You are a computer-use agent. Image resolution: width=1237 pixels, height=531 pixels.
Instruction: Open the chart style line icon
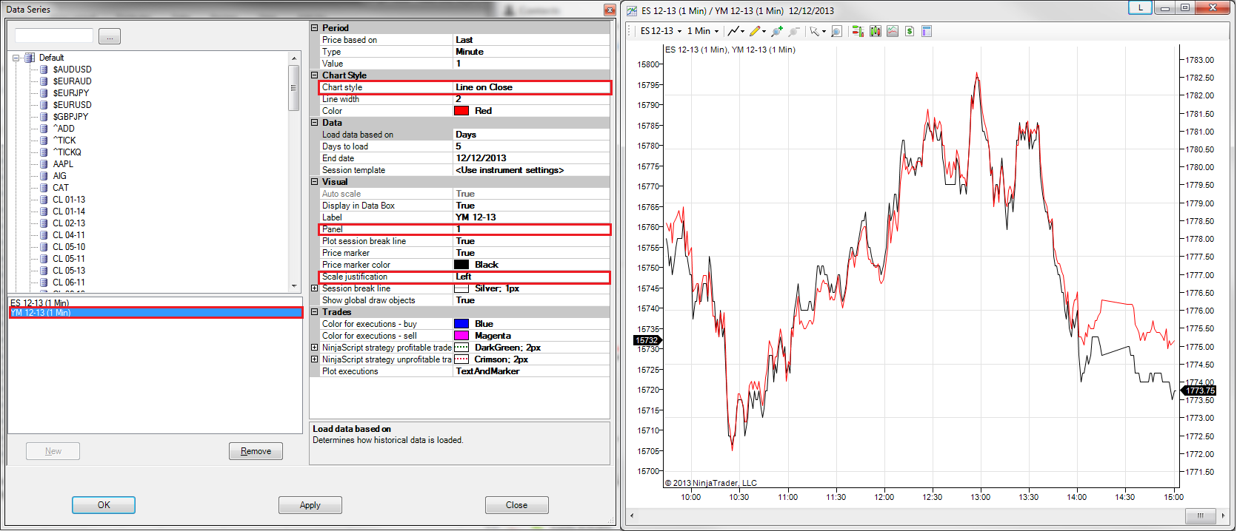point(733,31)
